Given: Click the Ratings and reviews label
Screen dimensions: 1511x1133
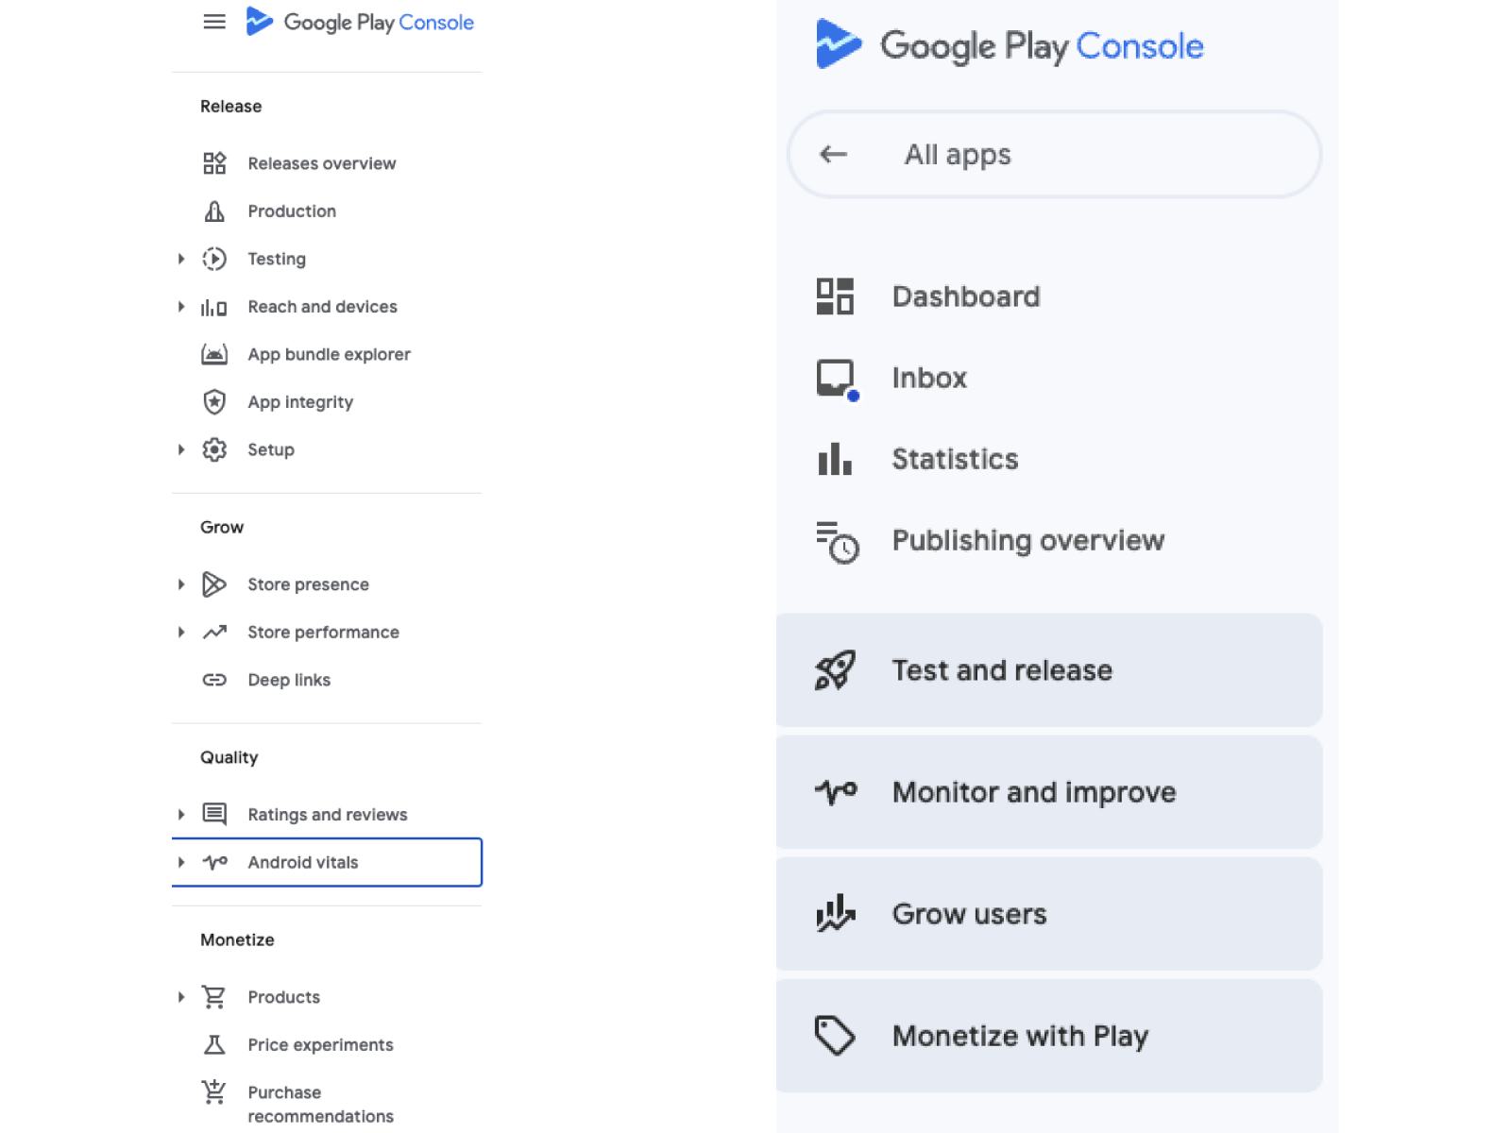Looking at the screenshot, I should 328,814.
